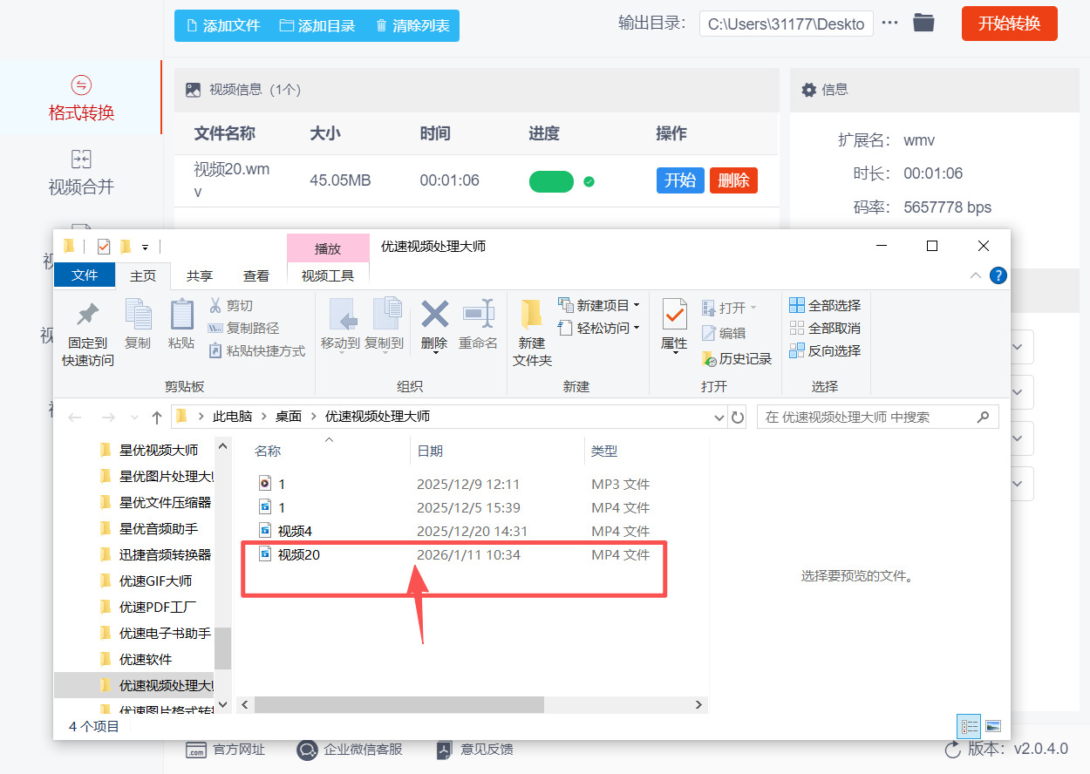The height and width of the screenshot is (774, 1090).
Task: Switch to large thumbnail view at bottom right
Action: tap(991, 726)
